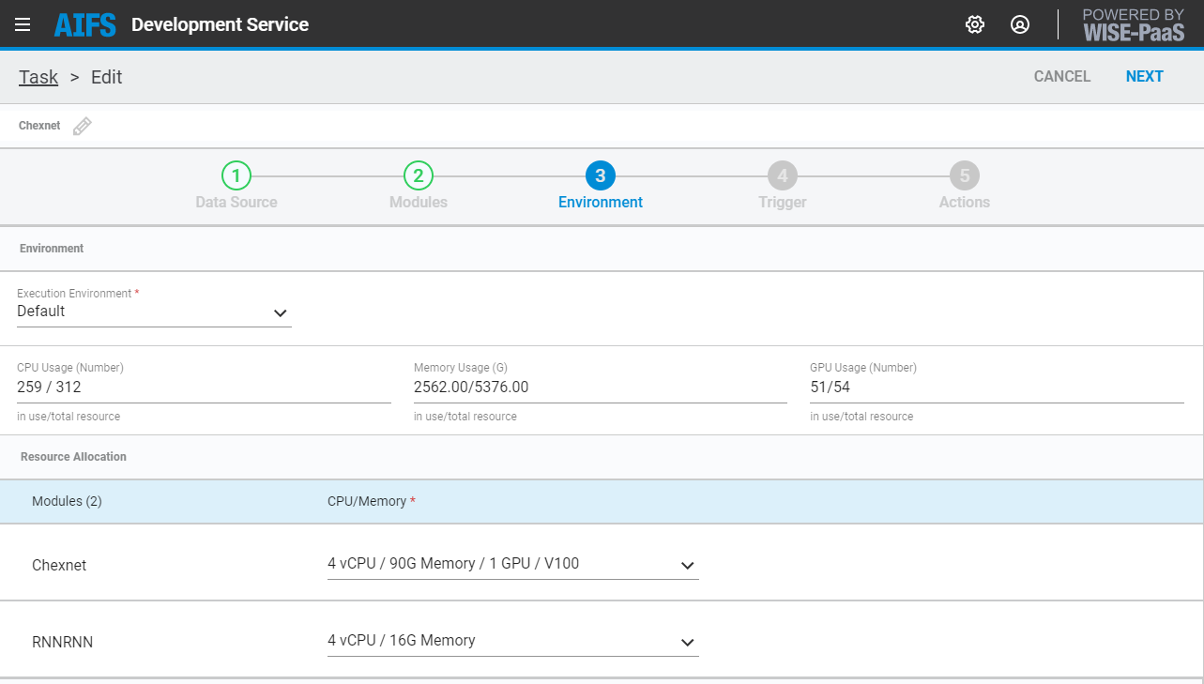
Task: Click the Task breadcrumb link
Action: pyautogui.click(x=38, y=77)
